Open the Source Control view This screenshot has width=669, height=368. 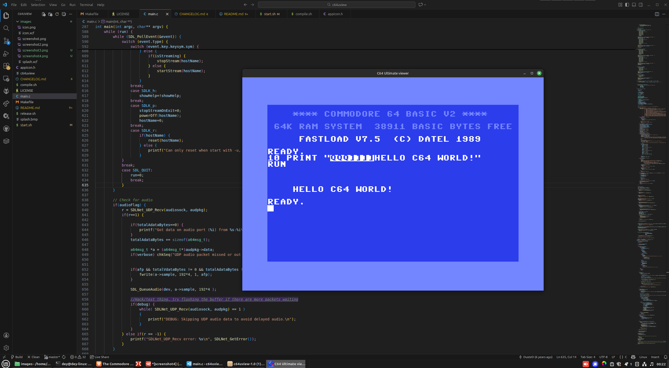coord(6,41)
